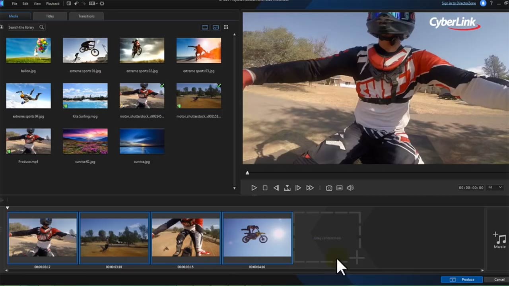Click the search magnifier icon in library

[x=41, y=27]
